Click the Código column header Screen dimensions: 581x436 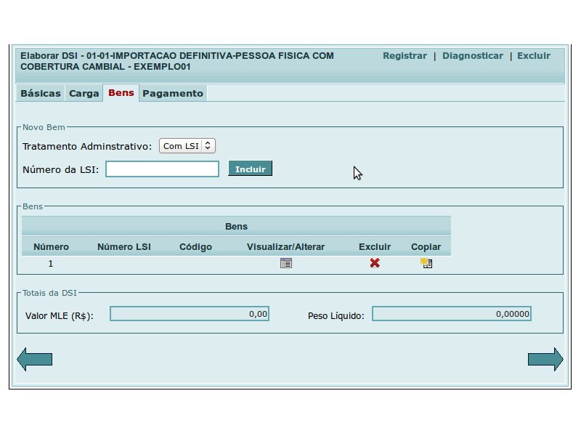[195, 247]
